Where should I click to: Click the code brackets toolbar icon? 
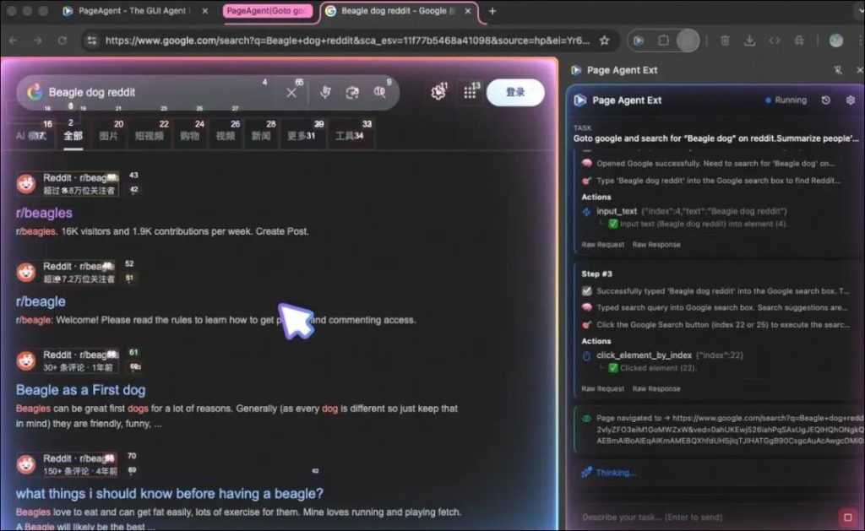pyautogui.click(x=775, y=41)
